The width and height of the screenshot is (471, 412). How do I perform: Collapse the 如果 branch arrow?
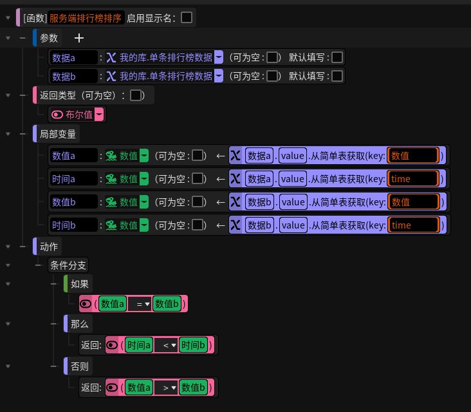coord(8,284)
